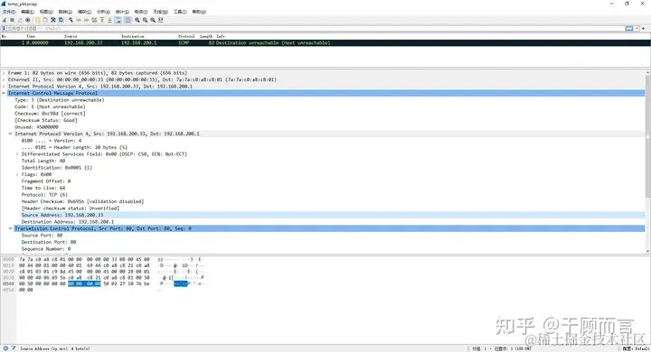Open the 编辑(E) menu
This screenshot has height=352, width=651.
click(27, 12)
